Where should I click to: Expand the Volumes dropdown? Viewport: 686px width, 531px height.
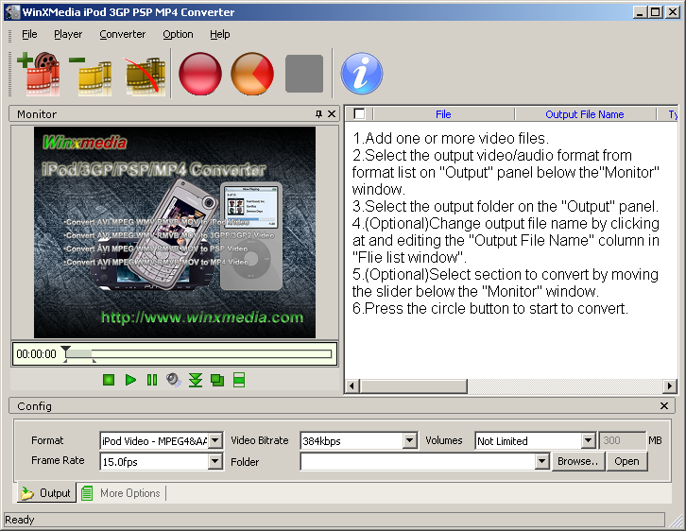coord(589,440)
